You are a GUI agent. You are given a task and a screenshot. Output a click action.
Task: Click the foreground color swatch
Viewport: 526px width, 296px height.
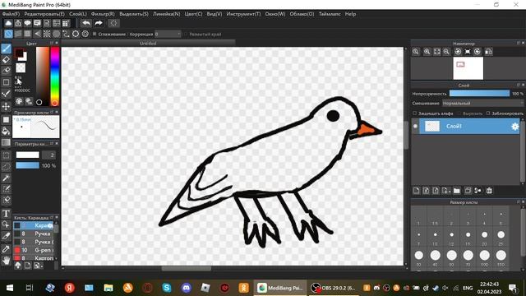point(19,53)
